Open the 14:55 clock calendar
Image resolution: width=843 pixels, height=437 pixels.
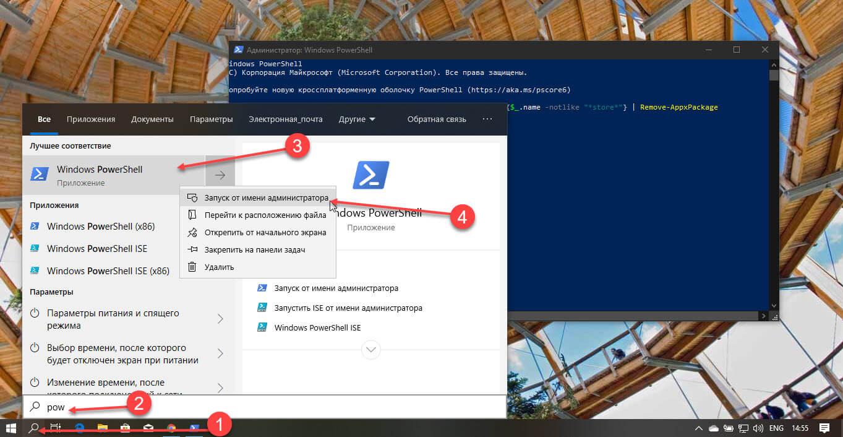point(800,428)
